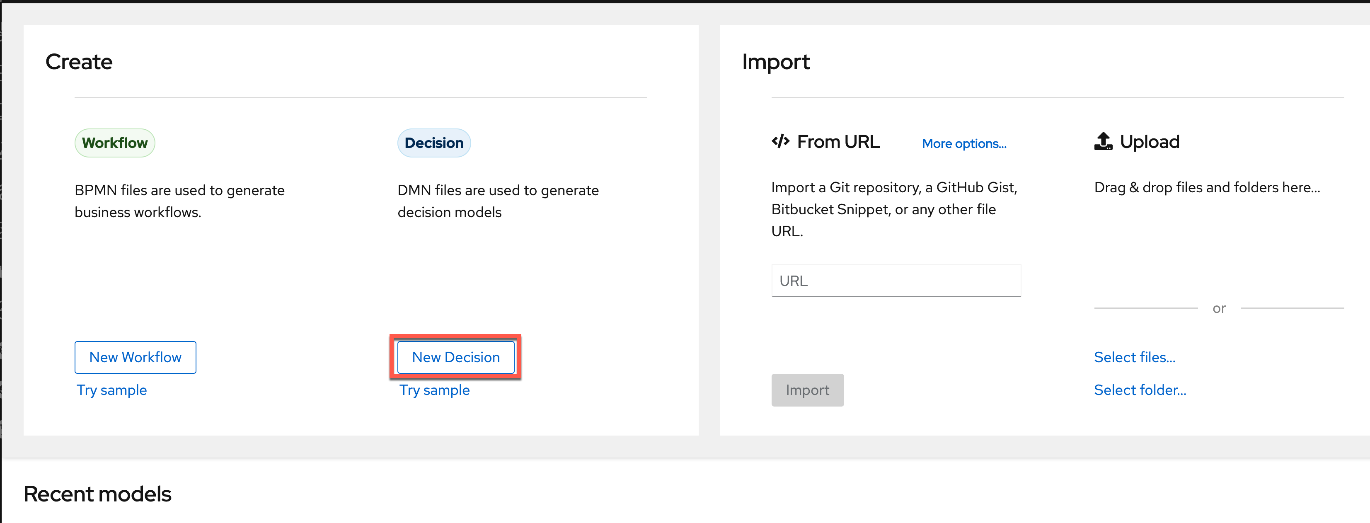The height and width of the screenshot is (523, 1370).
Task: Choose Select folder link
Action: 1140,390
